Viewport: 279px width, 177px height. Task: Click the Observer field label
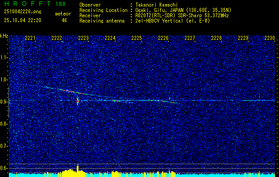point(90,5)
